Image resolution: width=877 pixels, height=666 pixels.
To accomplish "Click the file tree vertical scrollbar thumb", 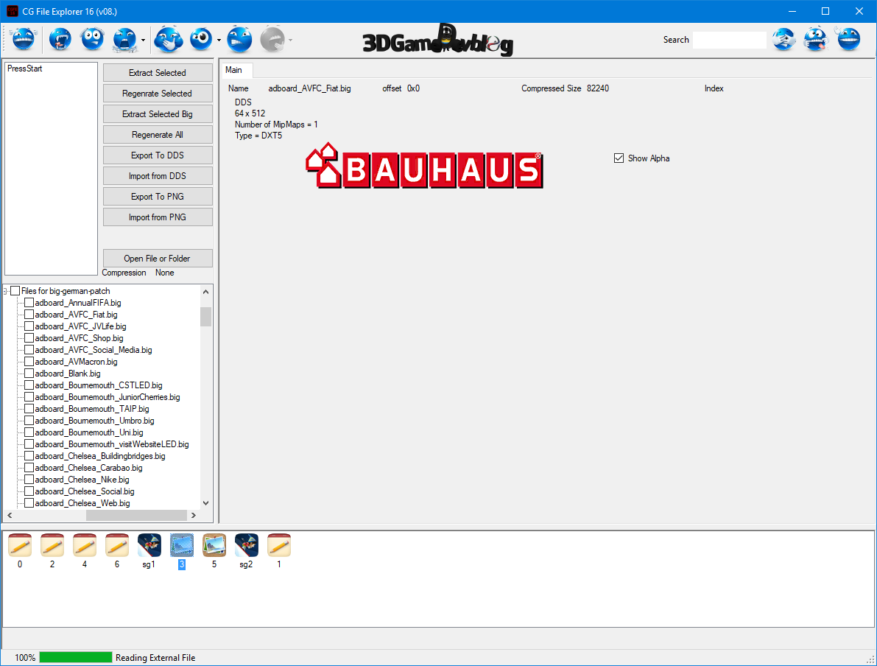I will [206, 316].
